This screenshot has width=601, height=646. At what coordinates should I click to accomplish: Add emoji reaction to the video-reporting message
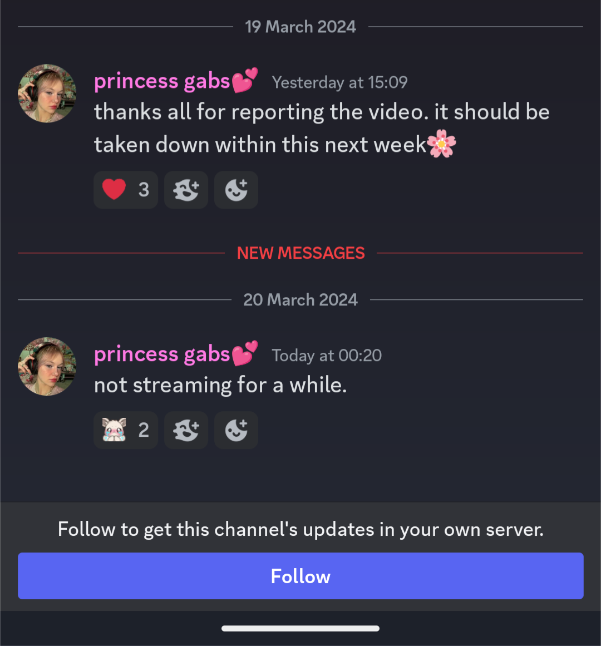pyautogui.click(x=236, y=190)
